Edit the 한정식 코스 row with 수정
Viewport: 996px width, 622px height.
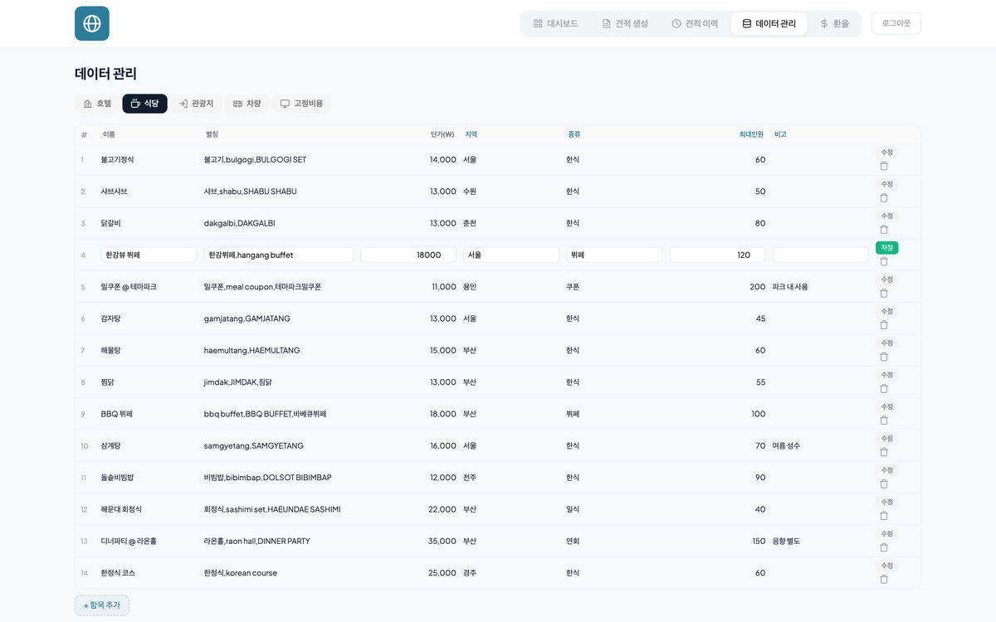[886, 566]
